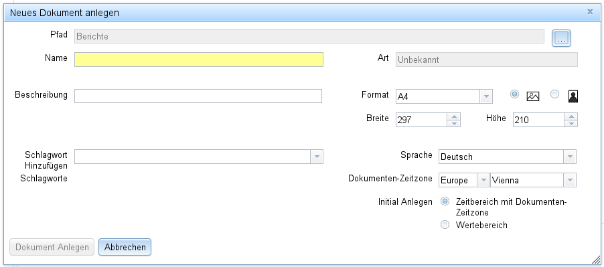
Task: Decrease the Breite value with down arrow
Action: (454, 124)
